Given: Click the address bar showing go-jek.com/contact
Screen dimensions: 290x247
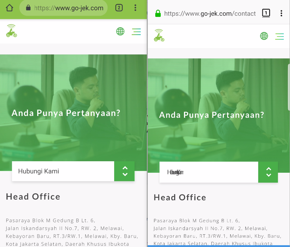Looking at the screenshot, I should [x=210, y=13].
